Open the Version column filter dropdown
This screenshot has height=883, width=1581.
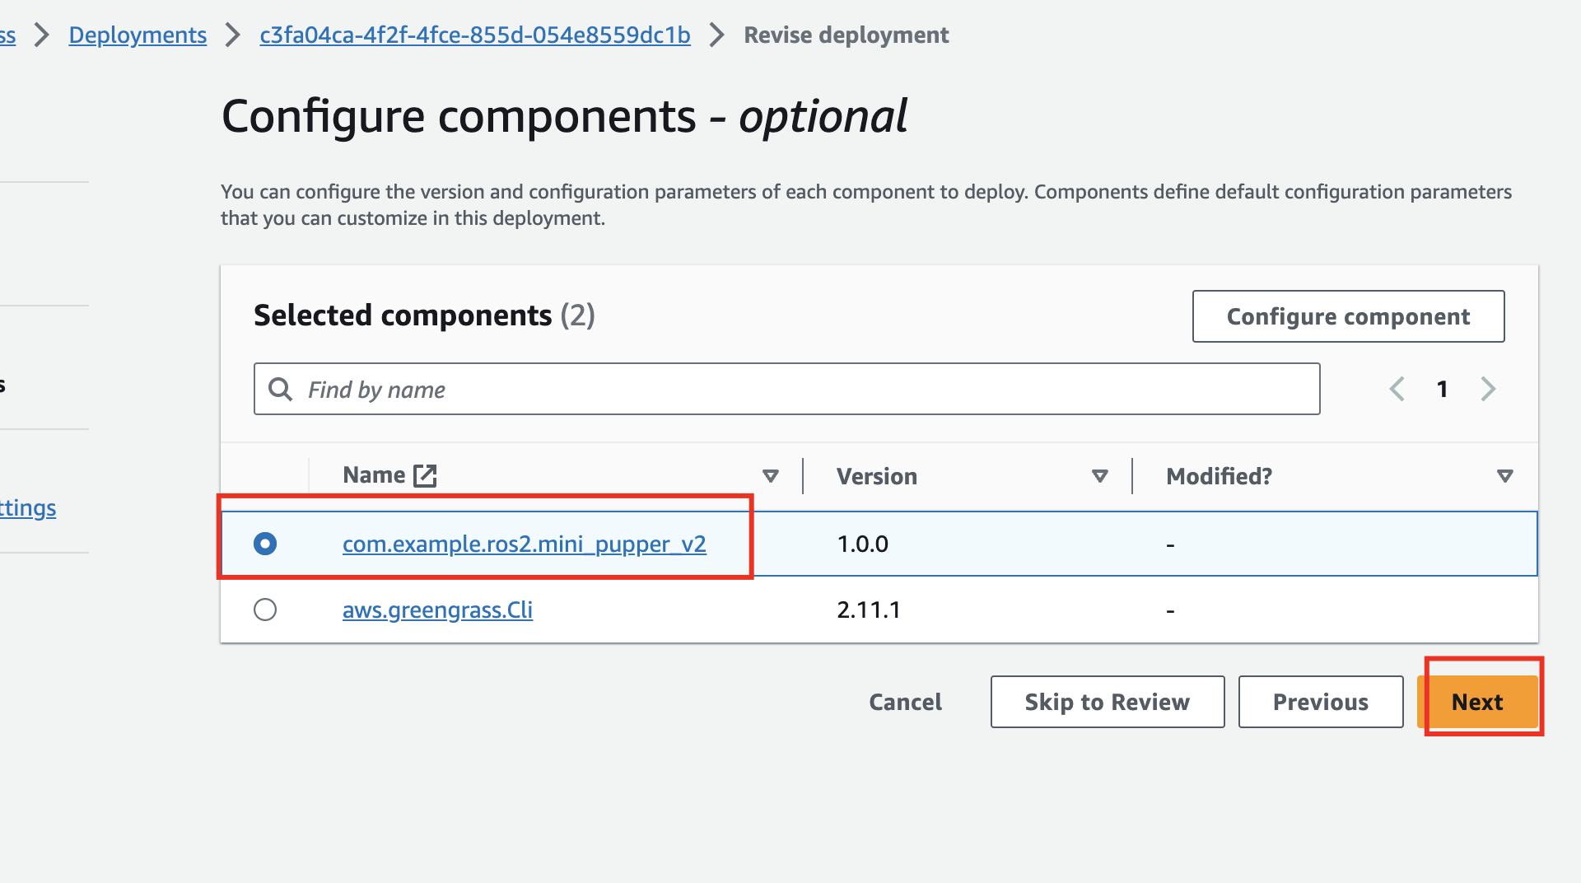click(x=1098, y=476)
